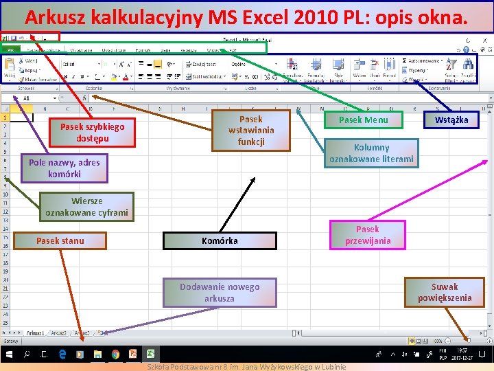This screenshot has height=371, width=494.
Task: Click the accounting currency format icon
Action: pos(235,76)
